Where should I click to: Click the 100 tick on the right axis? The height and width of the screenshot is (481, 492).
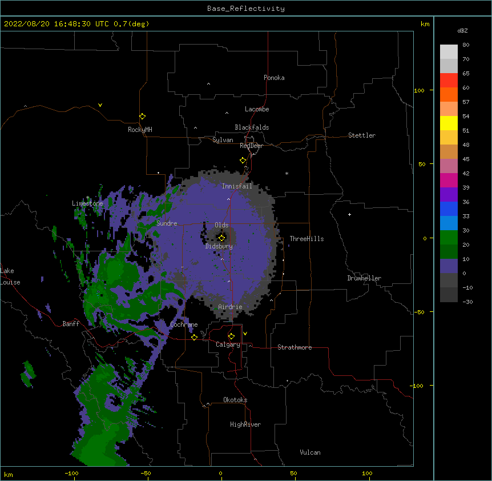[x=419, y=90]
